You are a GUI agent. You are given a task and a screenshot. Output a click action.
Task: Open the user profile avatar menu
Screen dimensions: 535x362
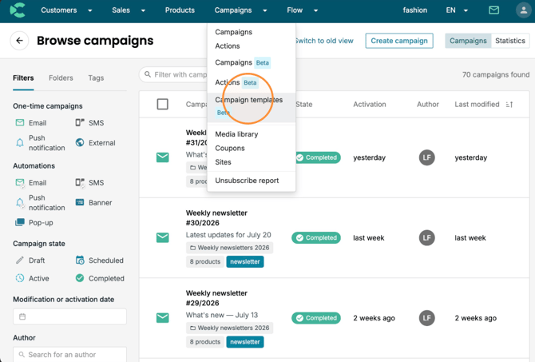523,10
